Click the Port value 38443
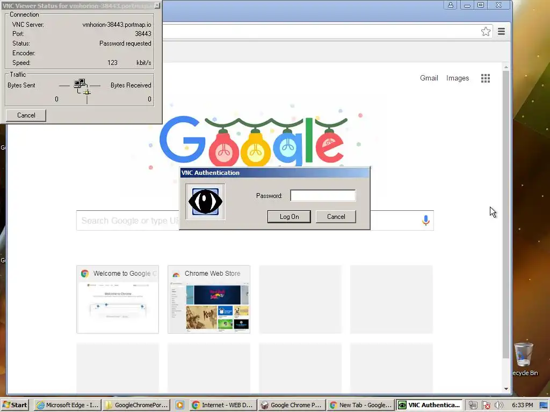 point(143,34)
